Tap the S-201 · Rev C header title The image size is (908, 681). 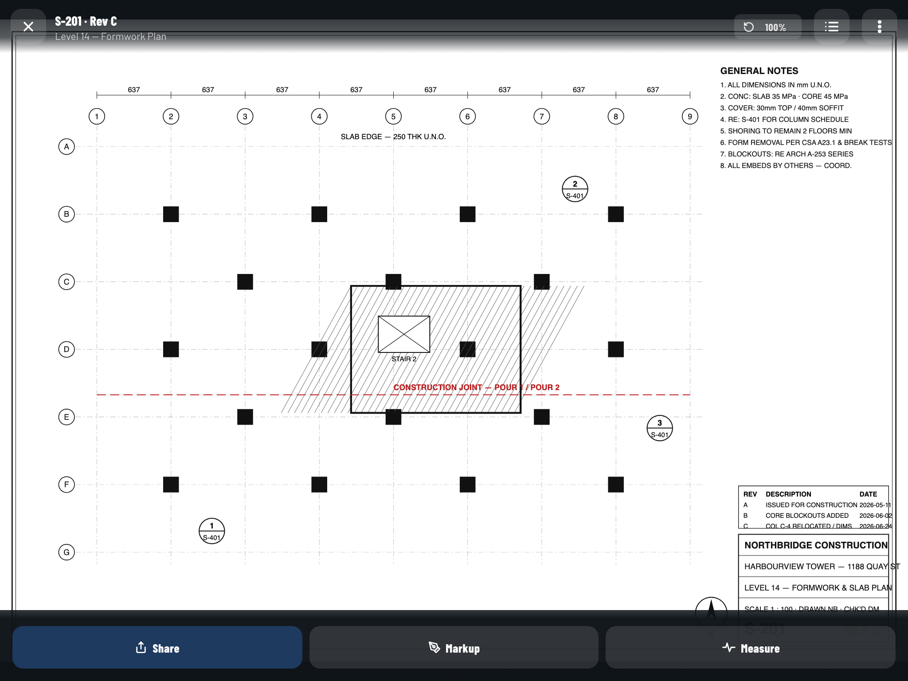point(86,21)
